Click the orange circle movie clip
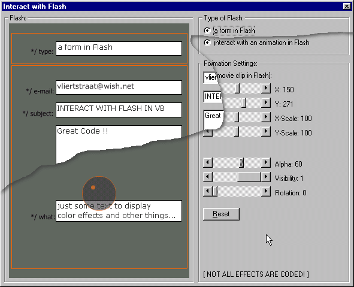Screen dimensions: 354x287 click(x=99, y=194)
